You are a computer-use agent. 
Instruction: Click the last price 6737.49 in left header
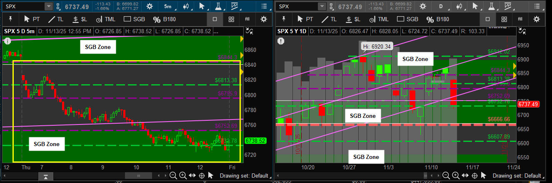coord(77,6)
